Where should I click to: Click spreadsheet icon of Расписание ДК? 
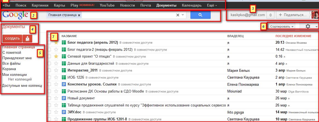point(64,91)
